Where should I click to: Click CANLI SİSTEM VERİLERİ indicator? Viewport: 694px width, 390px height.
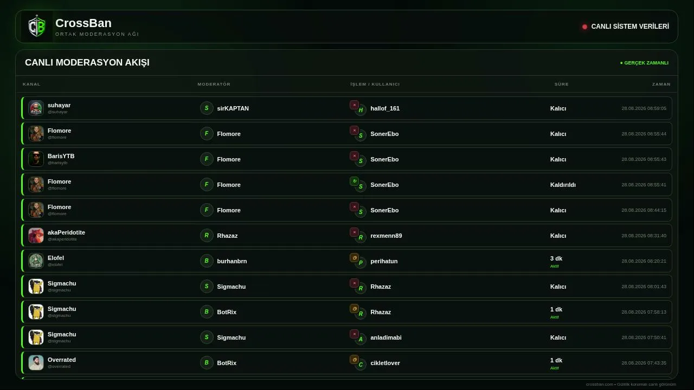coord(626,27)
